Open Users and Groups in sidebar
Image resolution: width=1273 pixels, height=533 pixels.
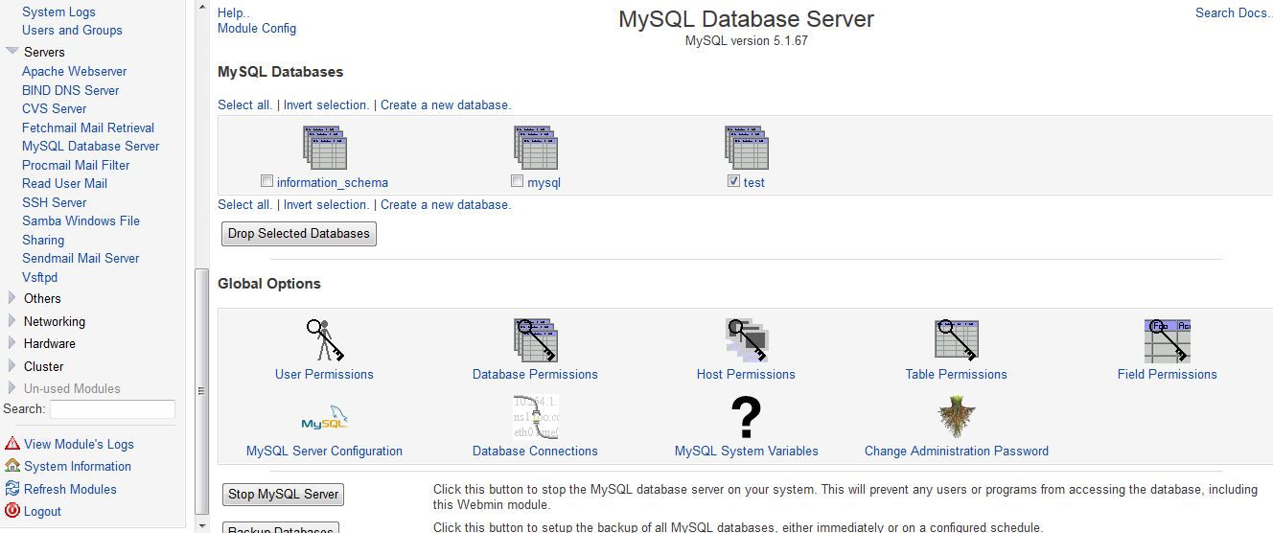(72, 30)
